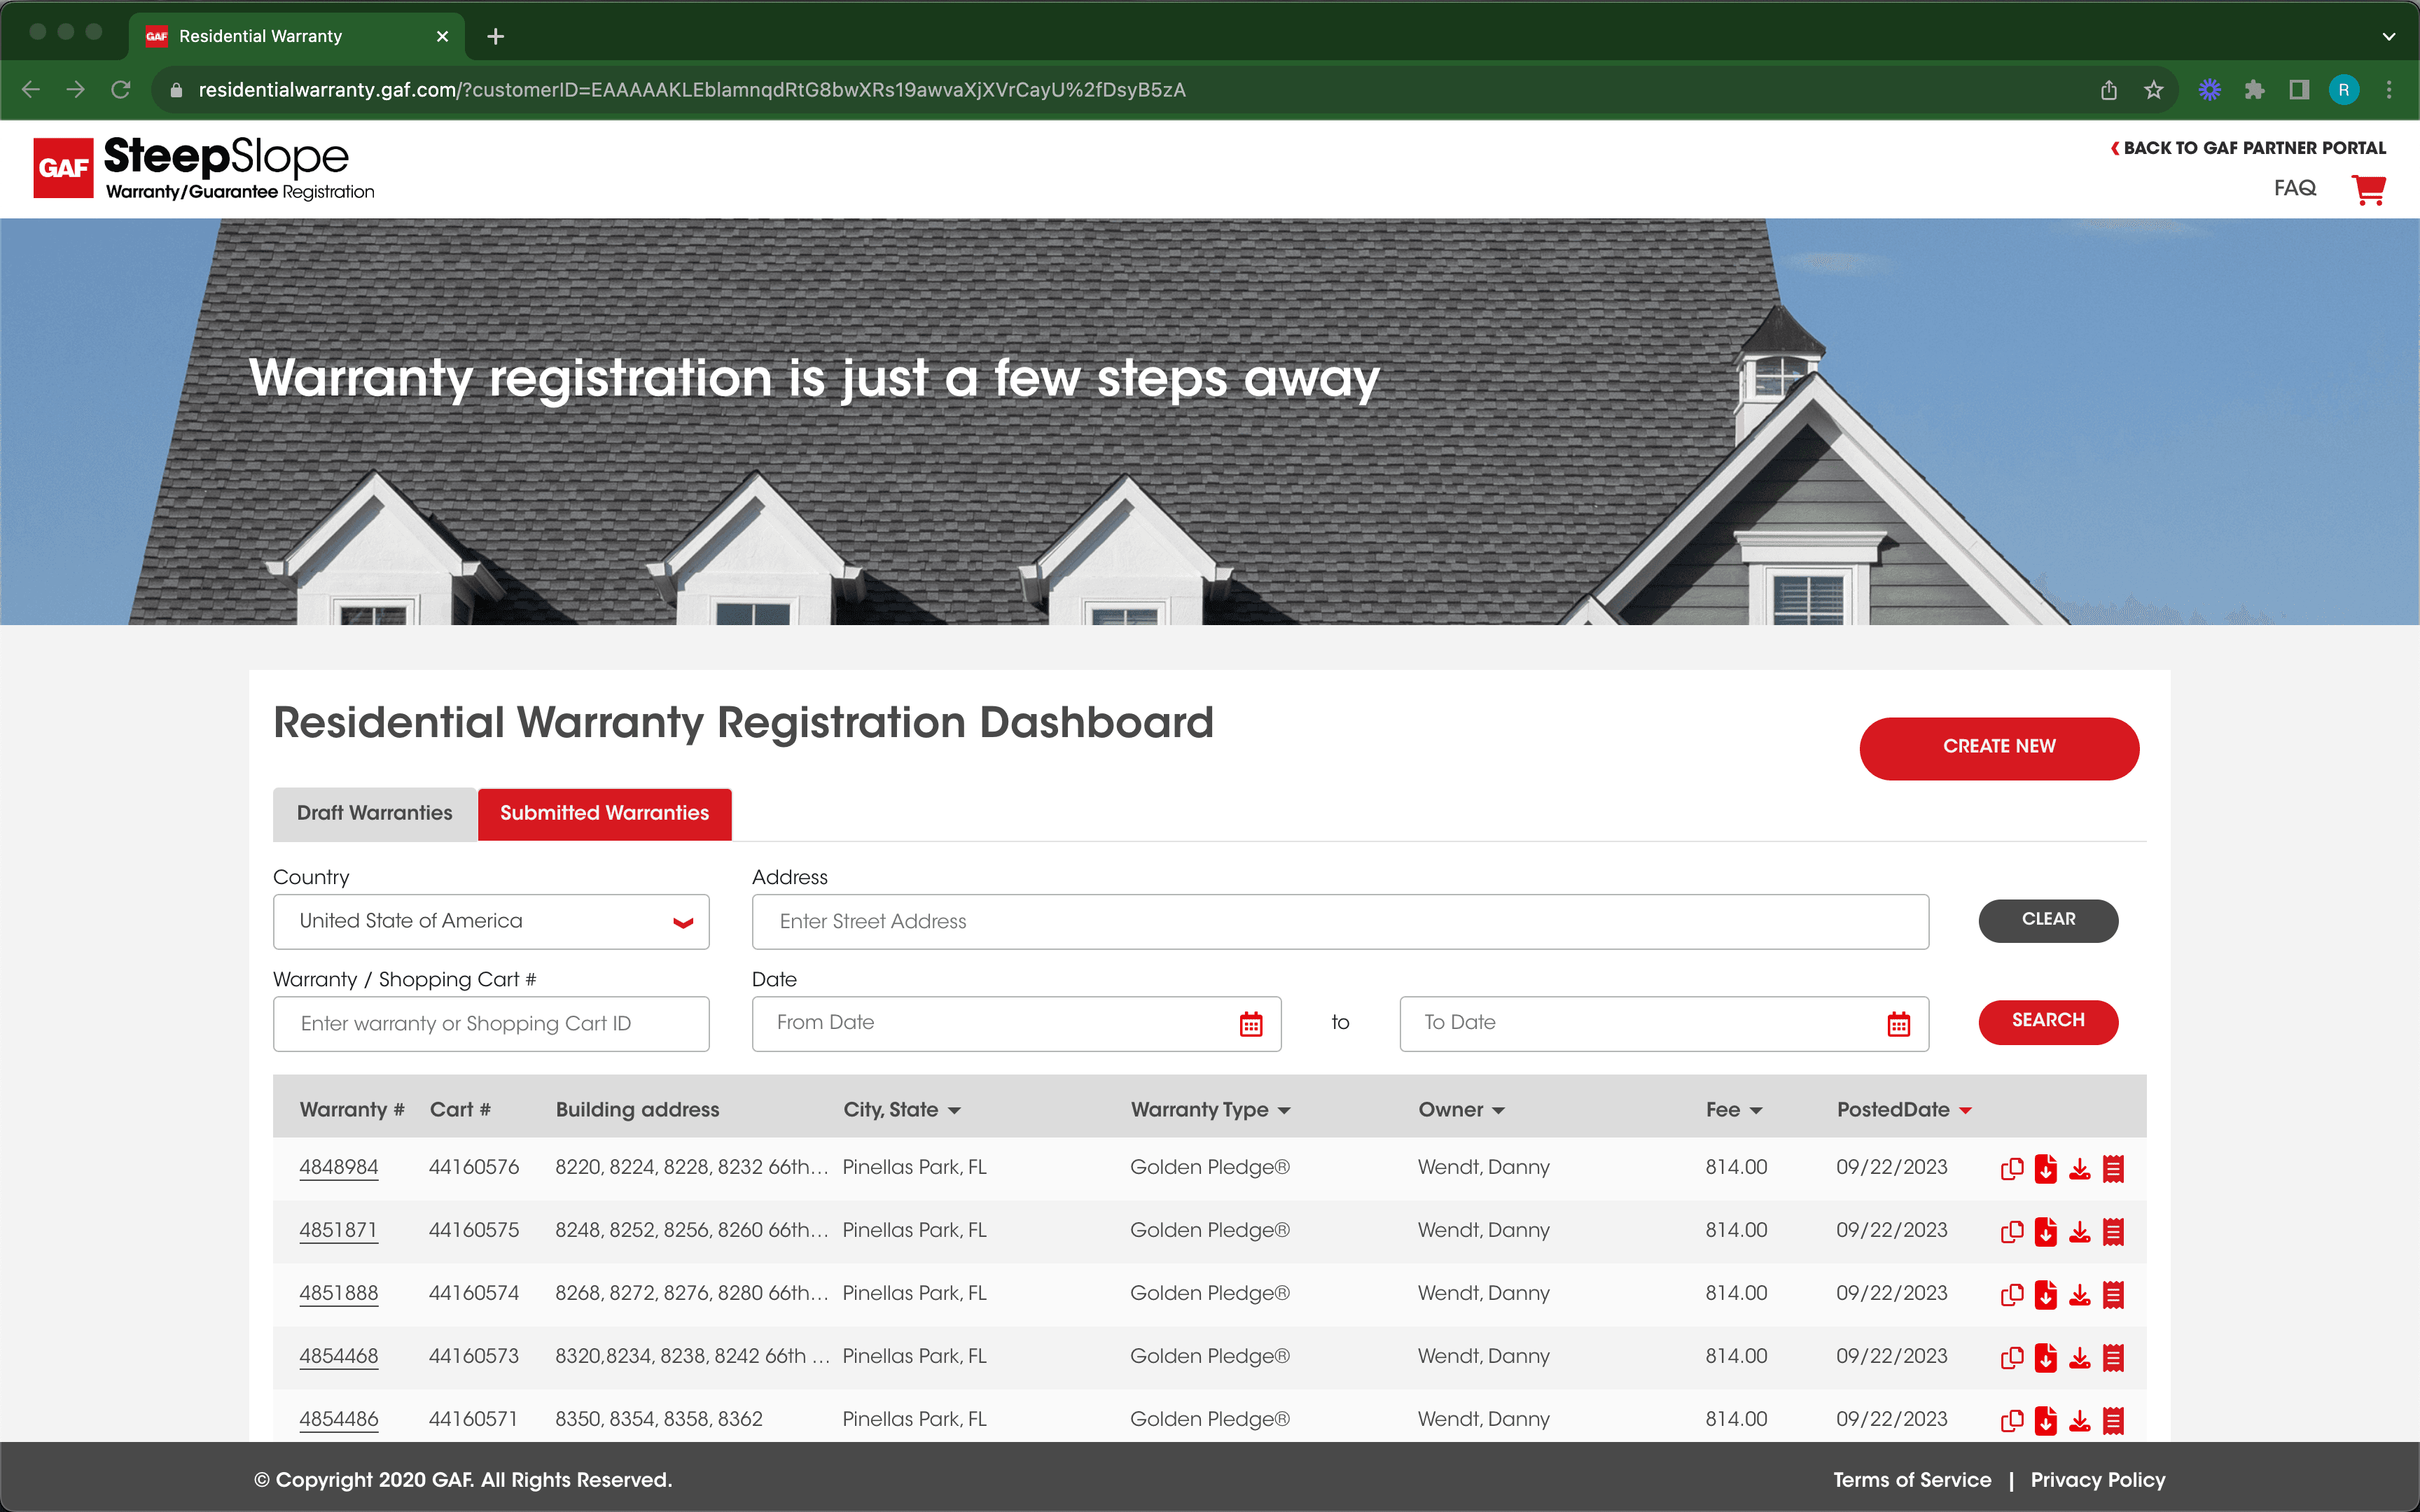Sort by the PostedDate column arrow
This screenshot has height=1512, width=2420.
[x=1965, y=1111]
